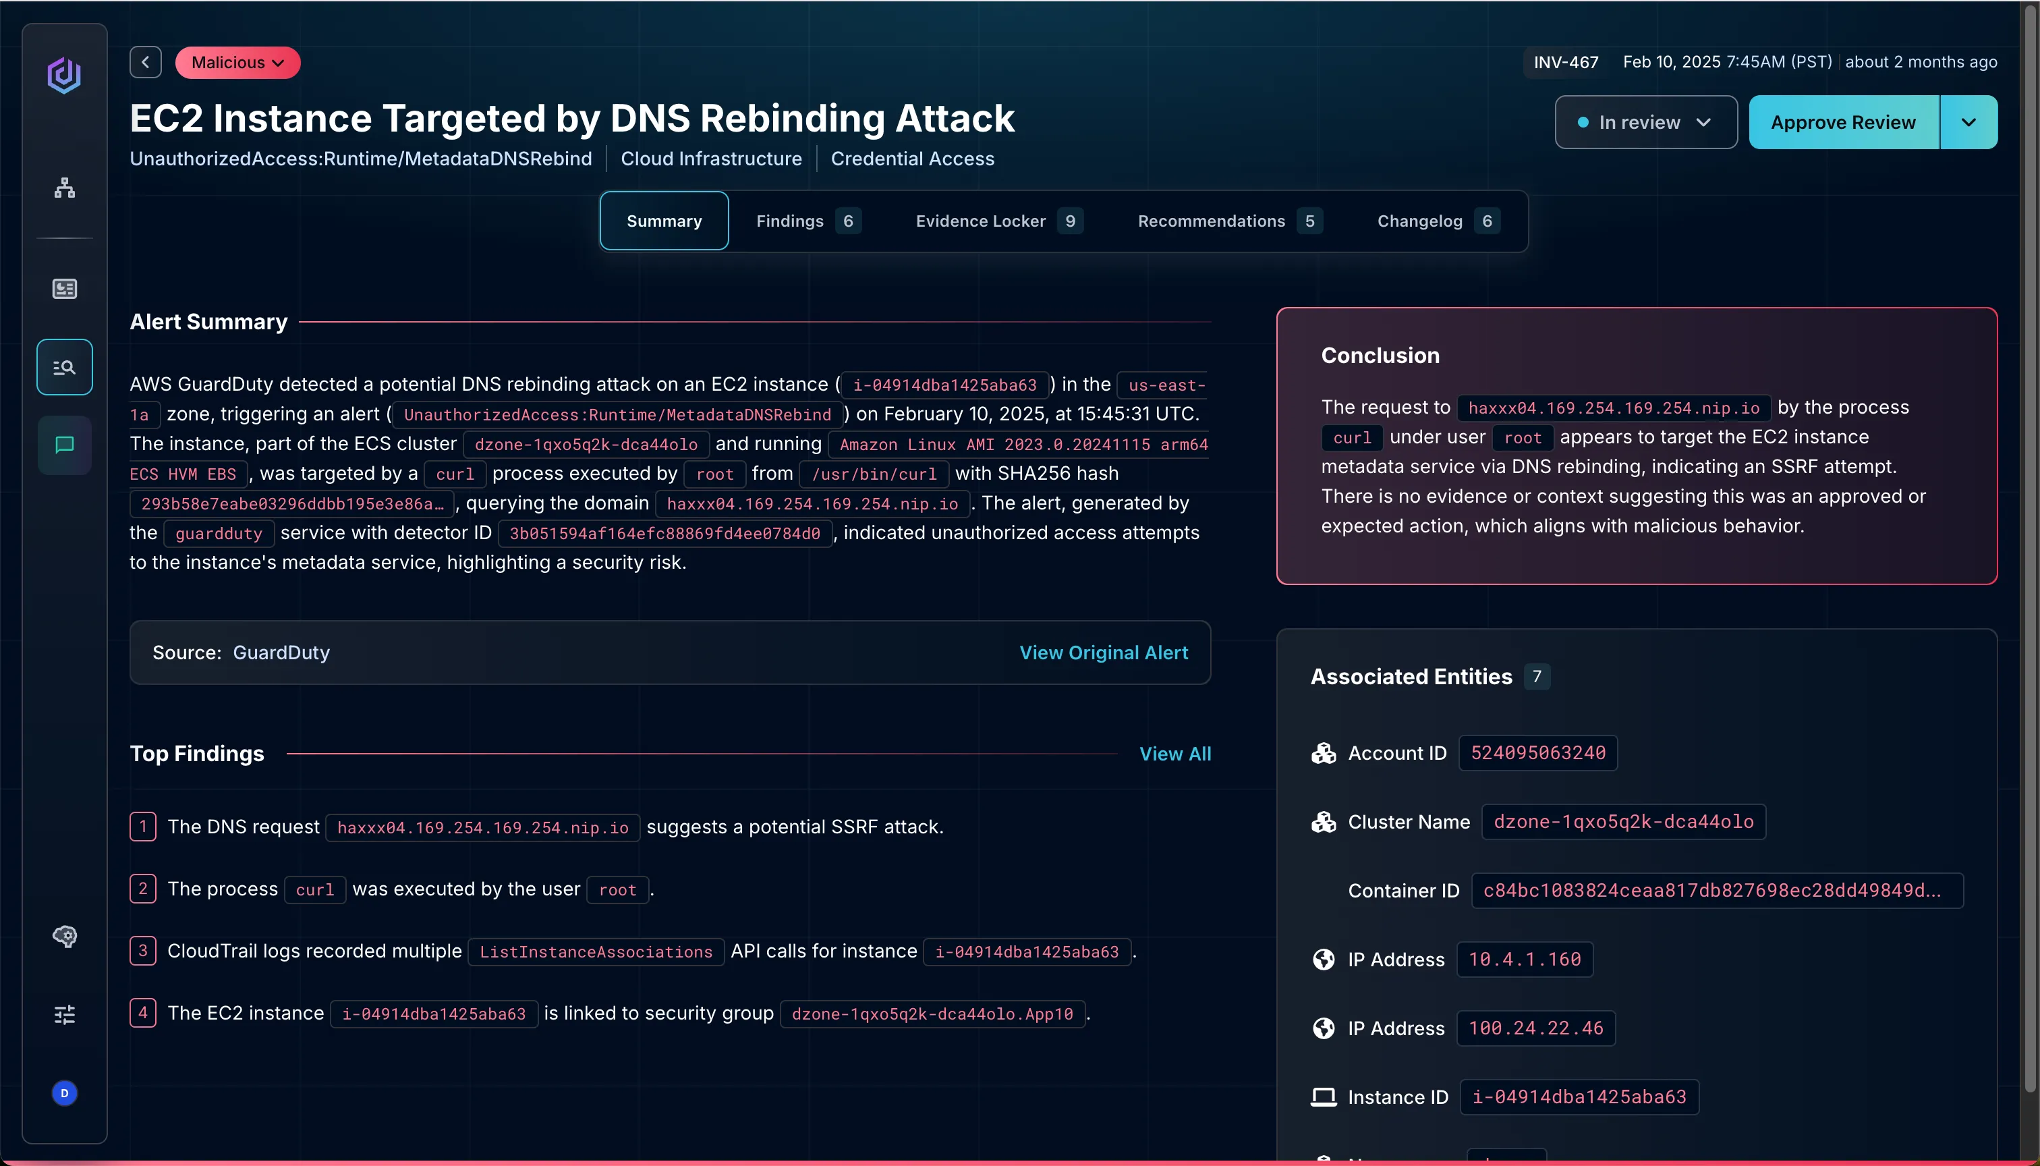Click View All top findings link
This screenshot has height=1166, width=2040.
[1174, 754]
